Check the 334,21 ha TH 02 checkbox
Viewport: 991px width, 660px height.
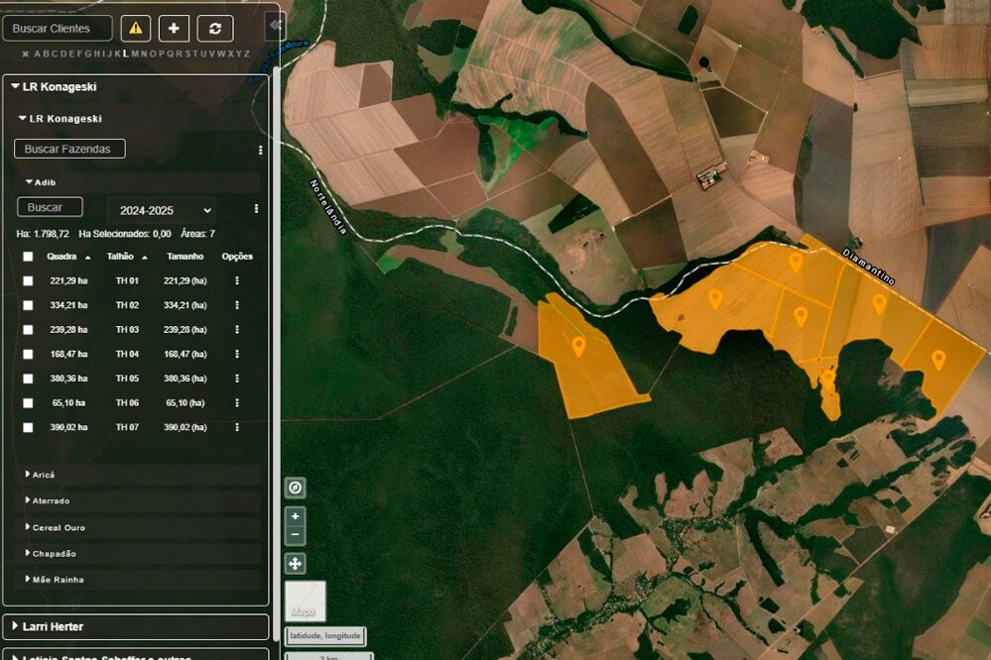(28, 305)
